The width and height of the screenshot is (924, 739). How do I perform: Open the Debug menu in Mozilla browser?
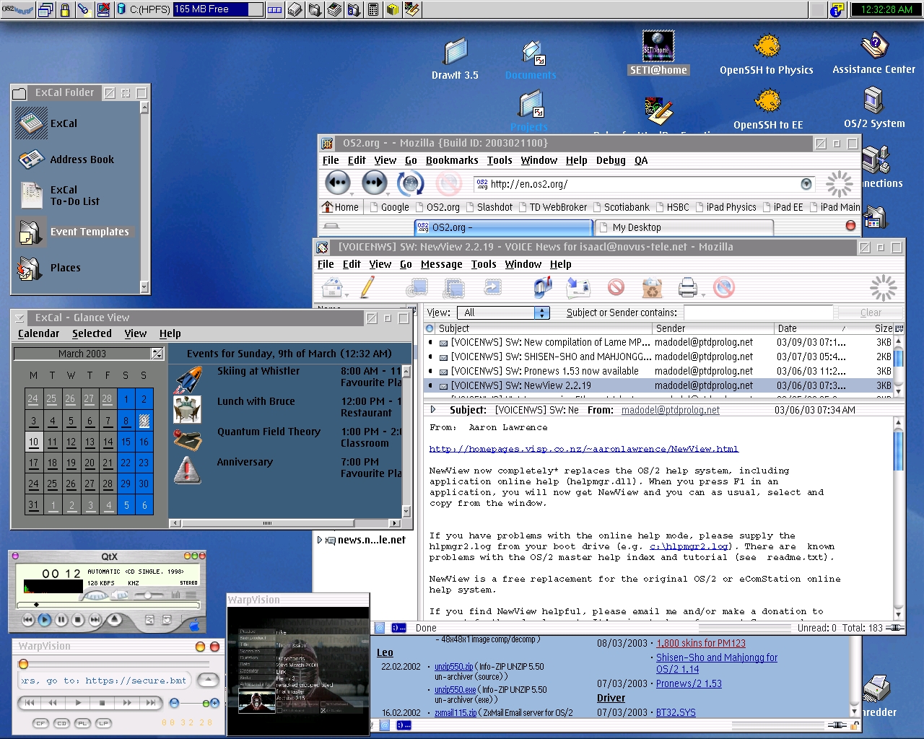point(611,160)
